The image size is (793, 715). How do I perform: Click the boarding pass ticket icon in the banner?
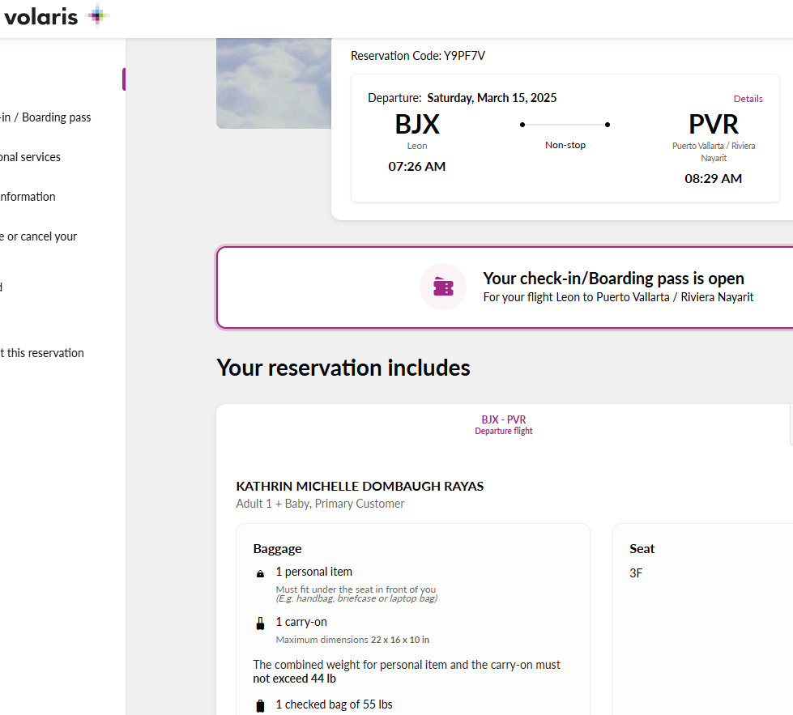pyautogui.click(x=443, y=287)
